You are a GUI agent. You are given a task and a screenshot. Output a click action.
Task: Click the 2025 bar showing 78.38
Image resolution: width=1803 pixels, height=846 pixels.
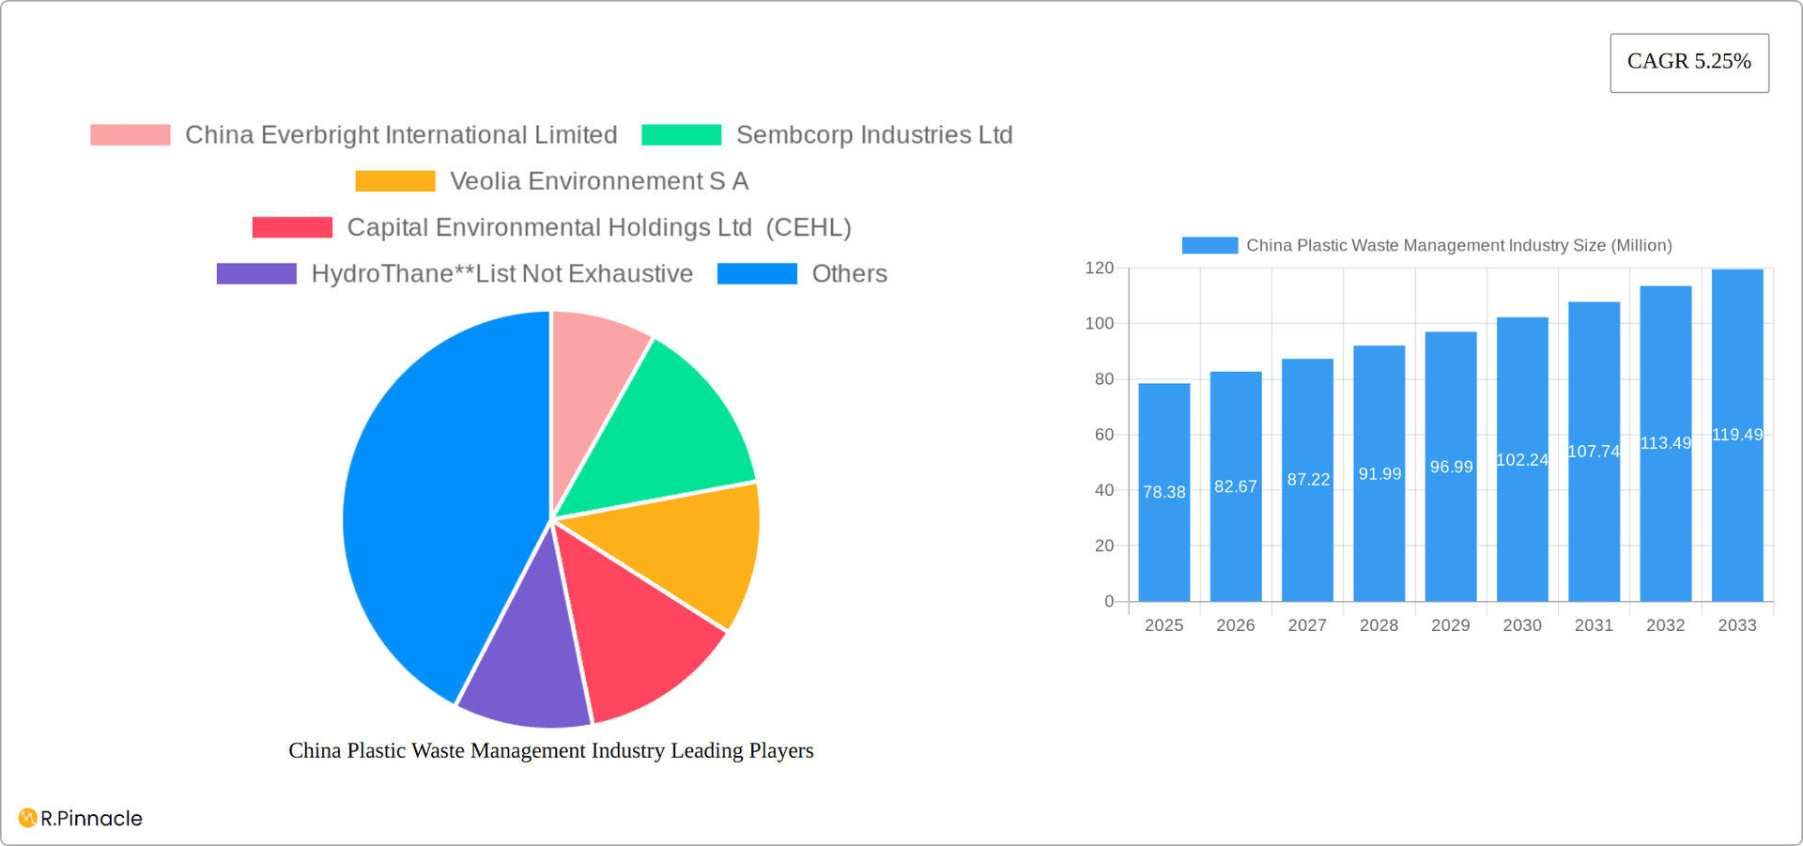point(1163,488)
